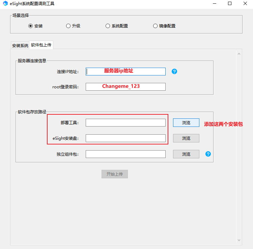The width and height of the screenshot is (253, 249).
Task: Click the 独立组件包 path field
Action: [125, 154]
